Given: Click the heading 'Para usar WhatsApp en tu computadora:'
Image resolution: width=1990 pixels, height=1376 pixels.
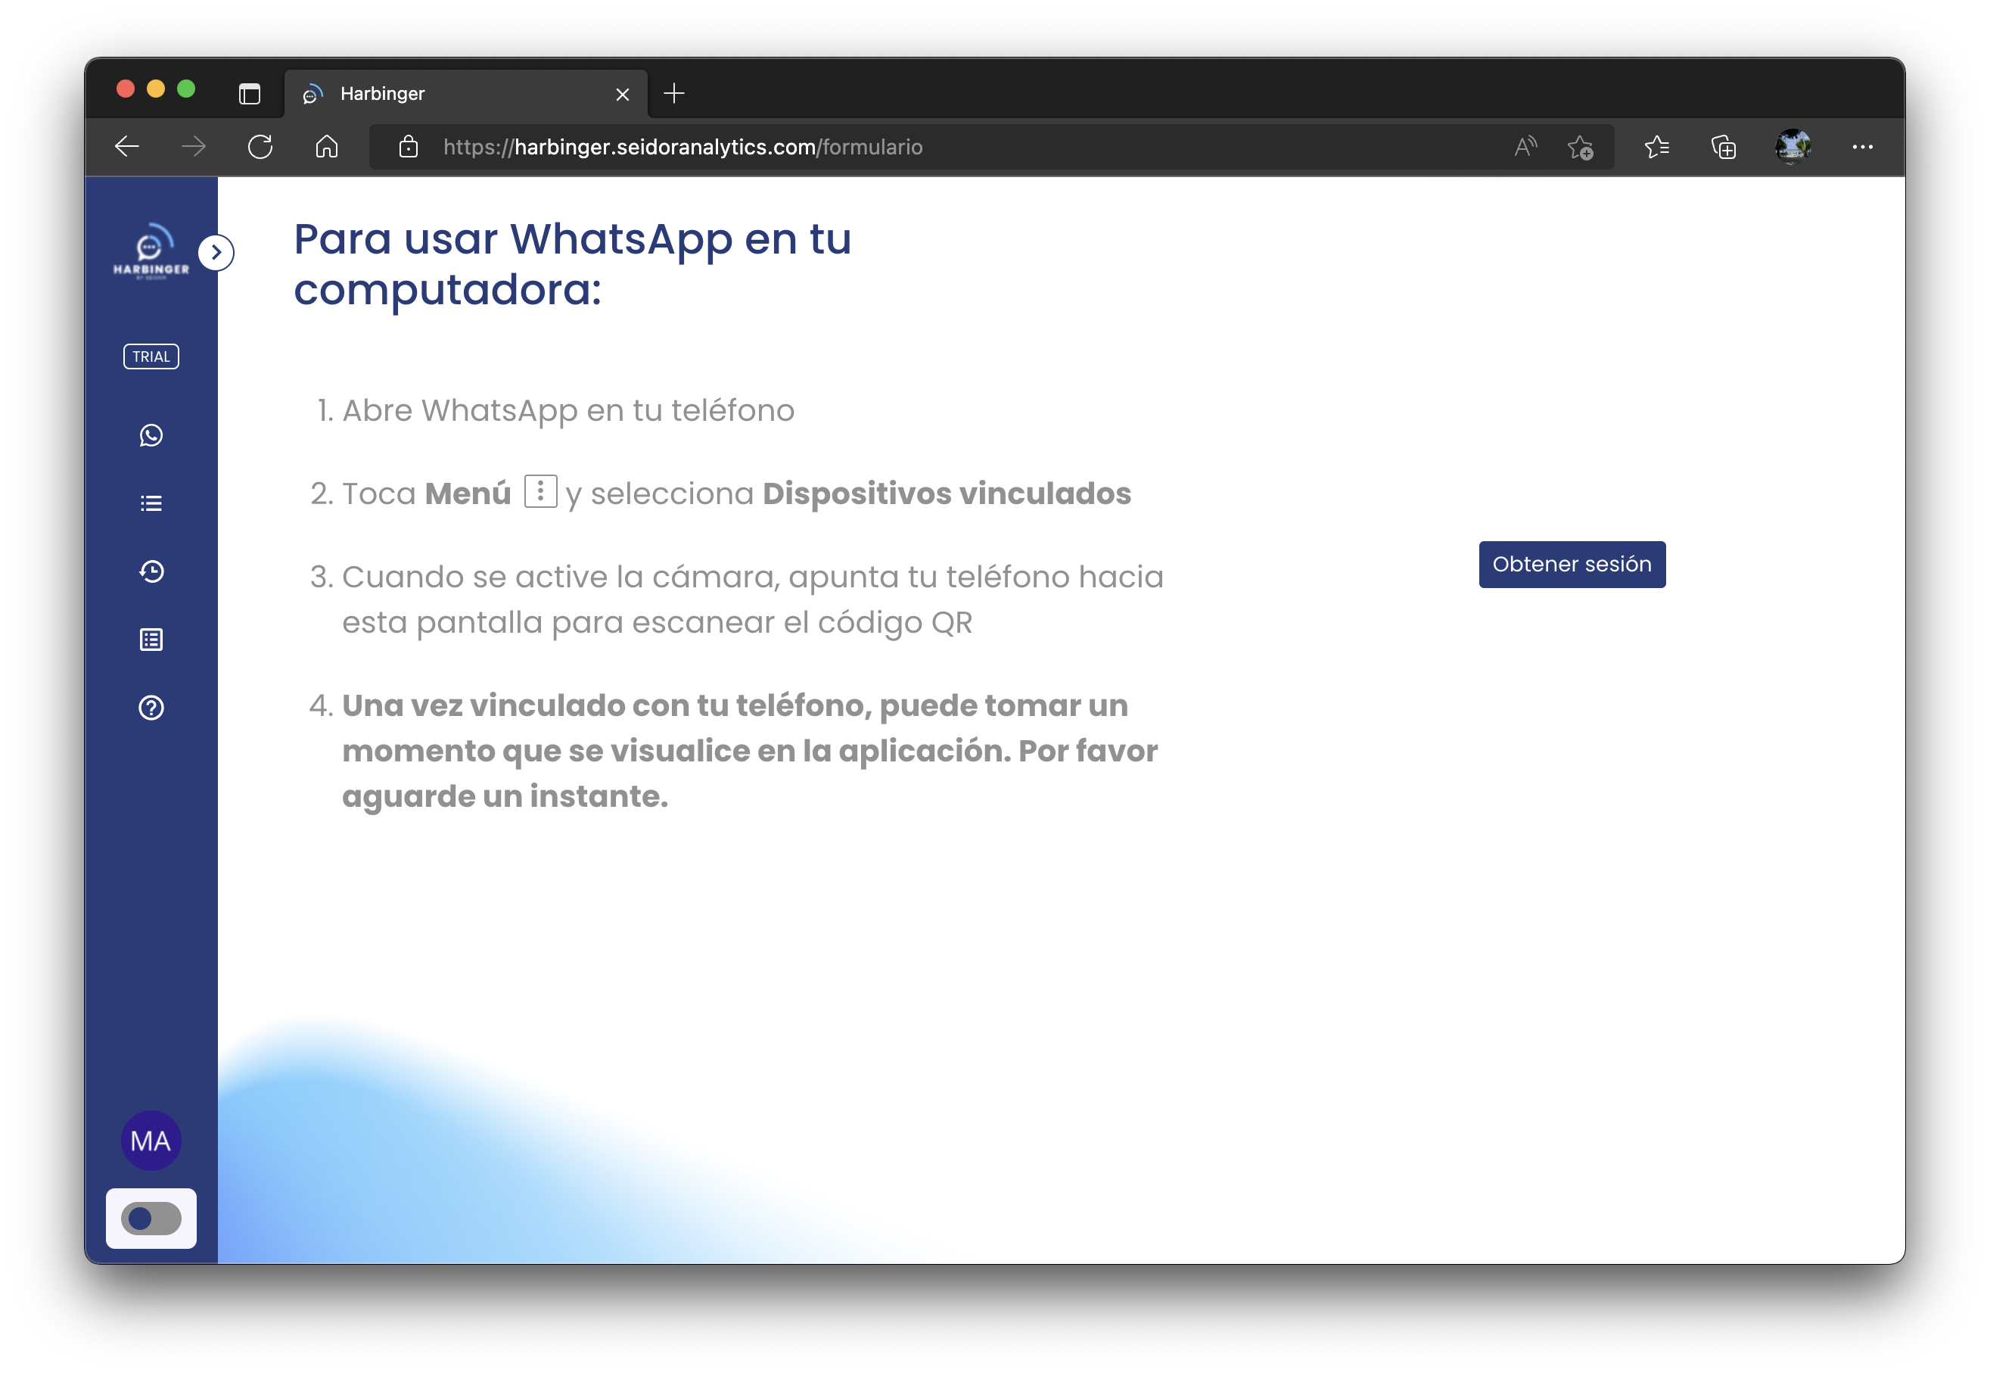Looking at the screenshot, I should pos(572,264).
